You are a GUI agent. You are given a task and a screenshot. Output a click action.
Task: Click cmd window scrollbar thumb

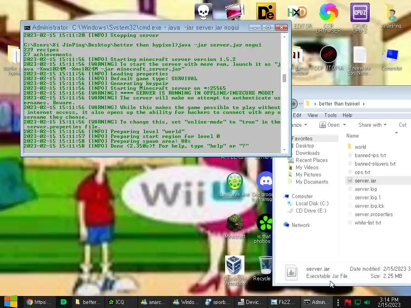tap(285, 78)
